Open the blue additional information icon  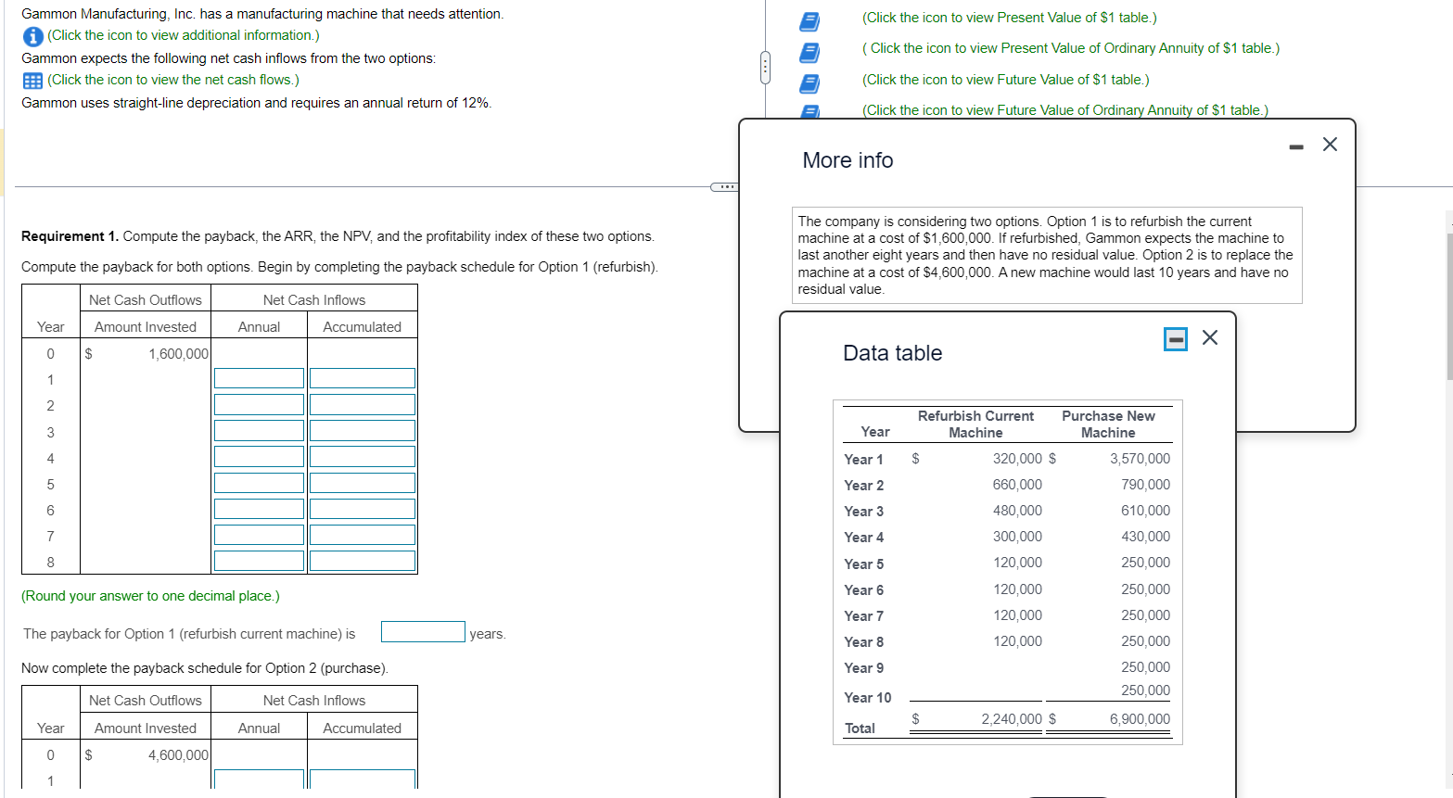32,36
